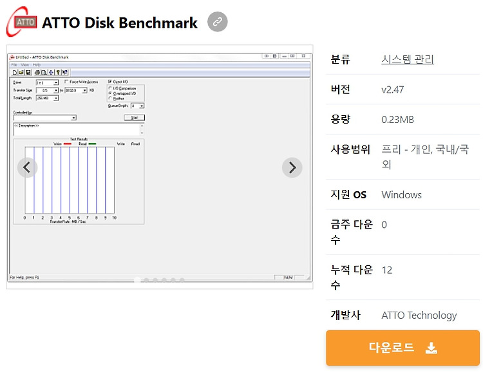Select the I/O Comparison radio button
Screen dimensions: 483x376
(110, 88)
